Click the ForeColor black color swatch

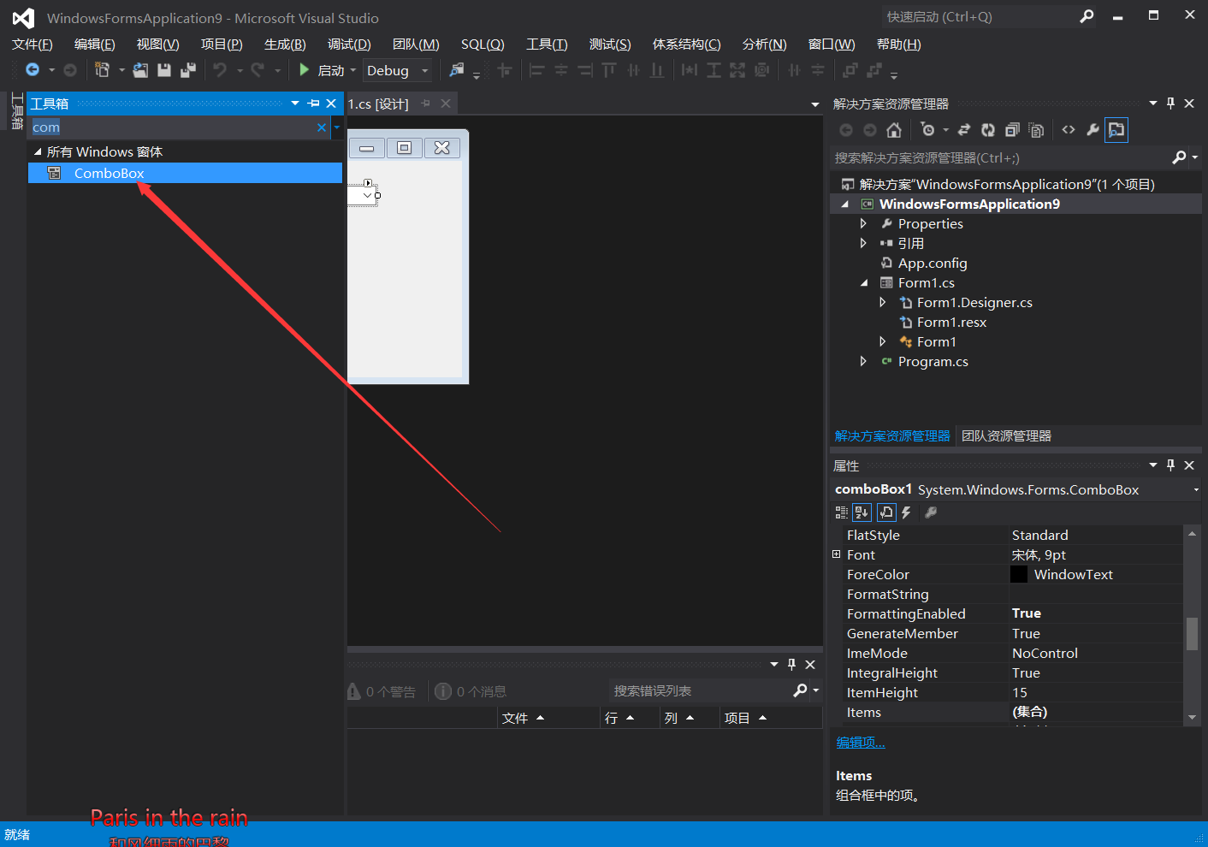pos(1019,574)
